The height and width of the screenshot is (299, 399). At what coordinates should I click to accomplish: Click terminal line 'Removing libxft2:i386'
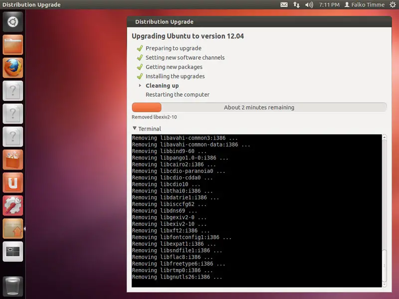171,230
